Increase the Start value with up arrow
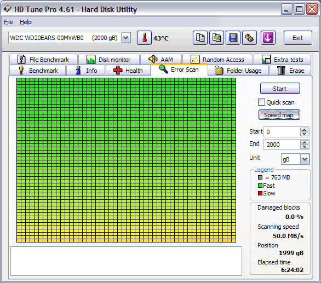This screenshot has height=283, width=321. tap(304, 130)
